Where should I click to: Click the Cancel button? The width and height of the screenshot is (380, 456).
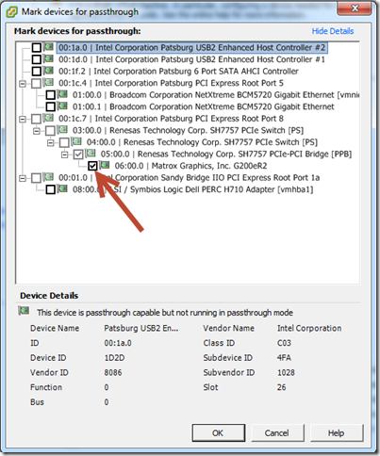[x=277, y=433]
